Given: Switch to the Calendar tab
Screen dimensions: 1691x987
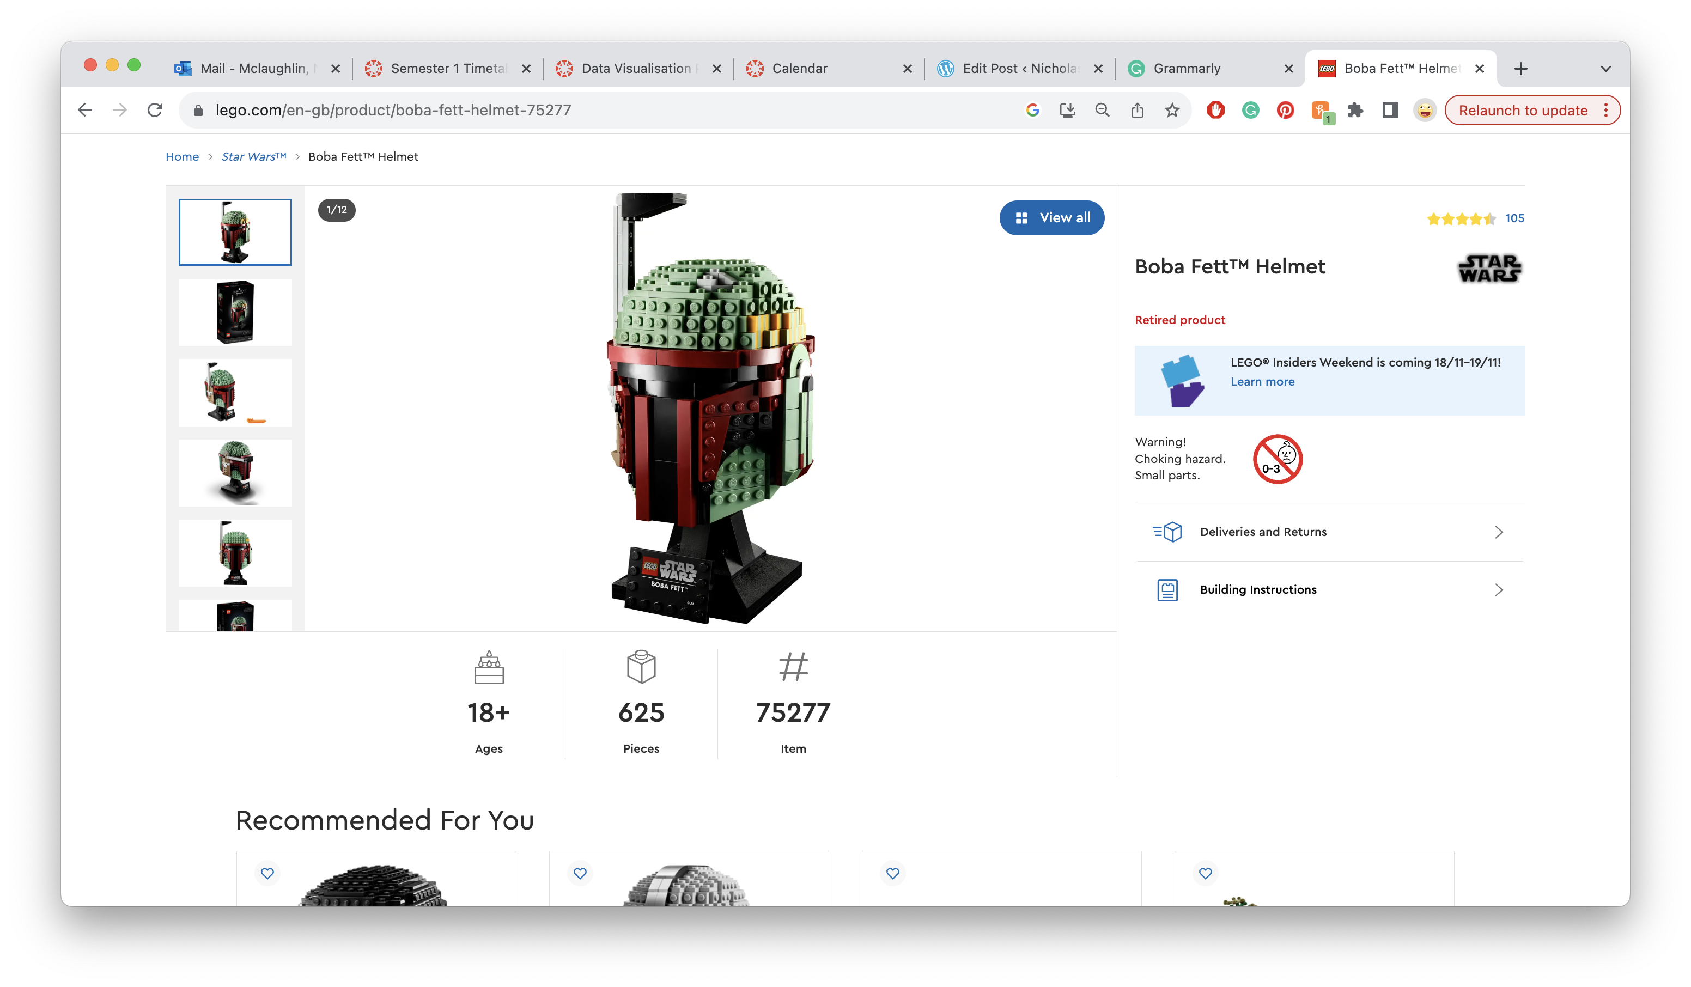Looking at the screenshot, I should point(799,69).
